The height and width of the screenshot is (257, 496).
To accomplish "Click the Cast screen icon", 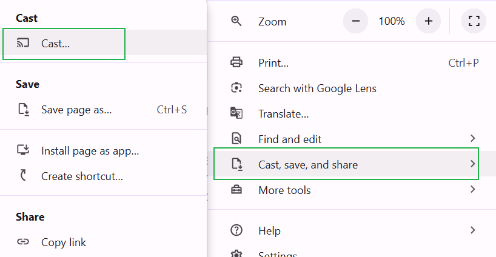I will coord(23,43).
